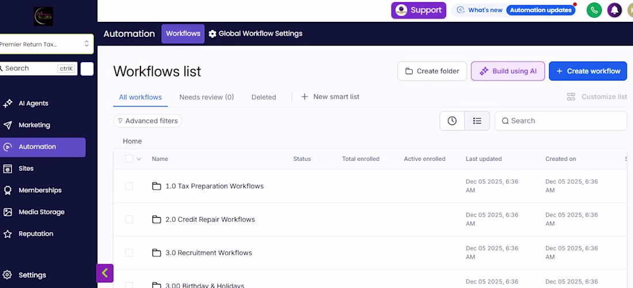
Task: Sort by Status column header
Action: [x=302, y=159]
